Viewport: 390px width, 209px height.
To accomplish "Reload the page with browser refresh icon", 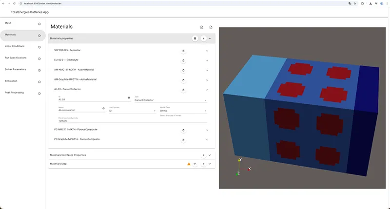I will [14, 3].
